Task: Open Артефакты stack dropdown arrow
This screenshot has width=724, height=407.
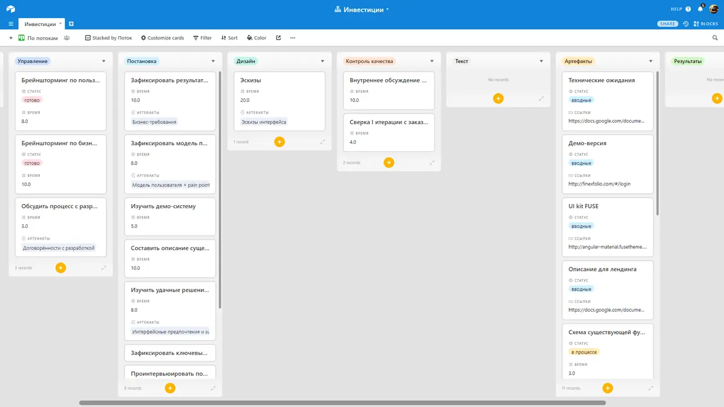Action: [650, 61]
